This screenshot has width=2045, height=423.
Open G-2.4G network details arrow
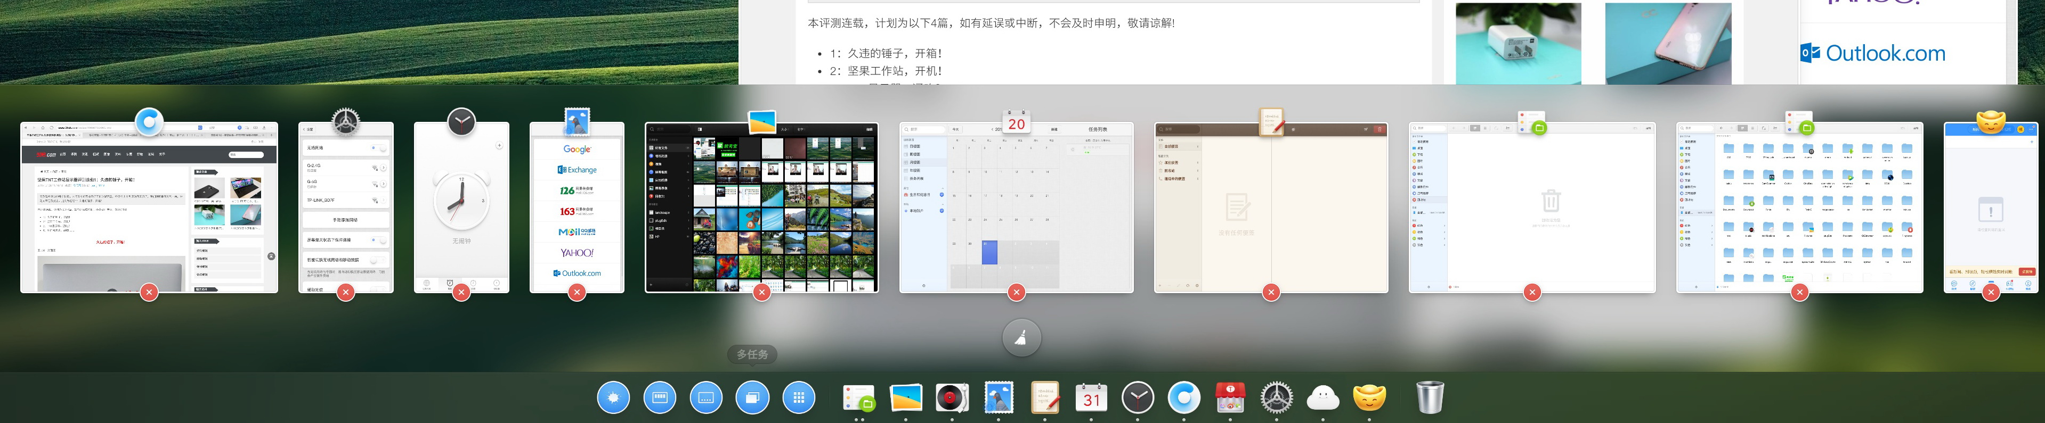tap(384, 168)
